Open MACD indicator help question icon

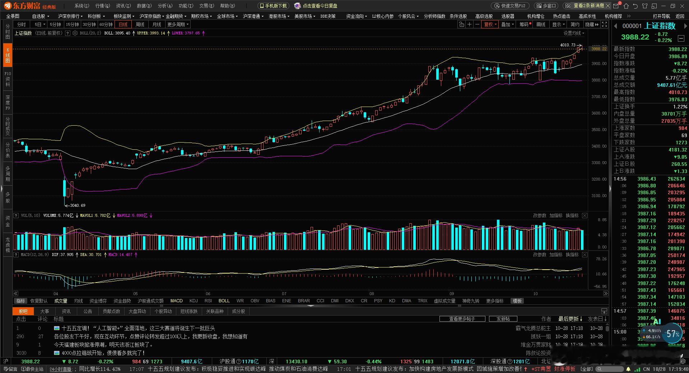(16, 255)
